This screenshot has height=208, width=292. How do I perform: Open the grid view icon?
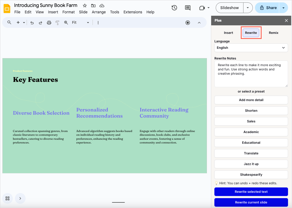pos(7,198)
